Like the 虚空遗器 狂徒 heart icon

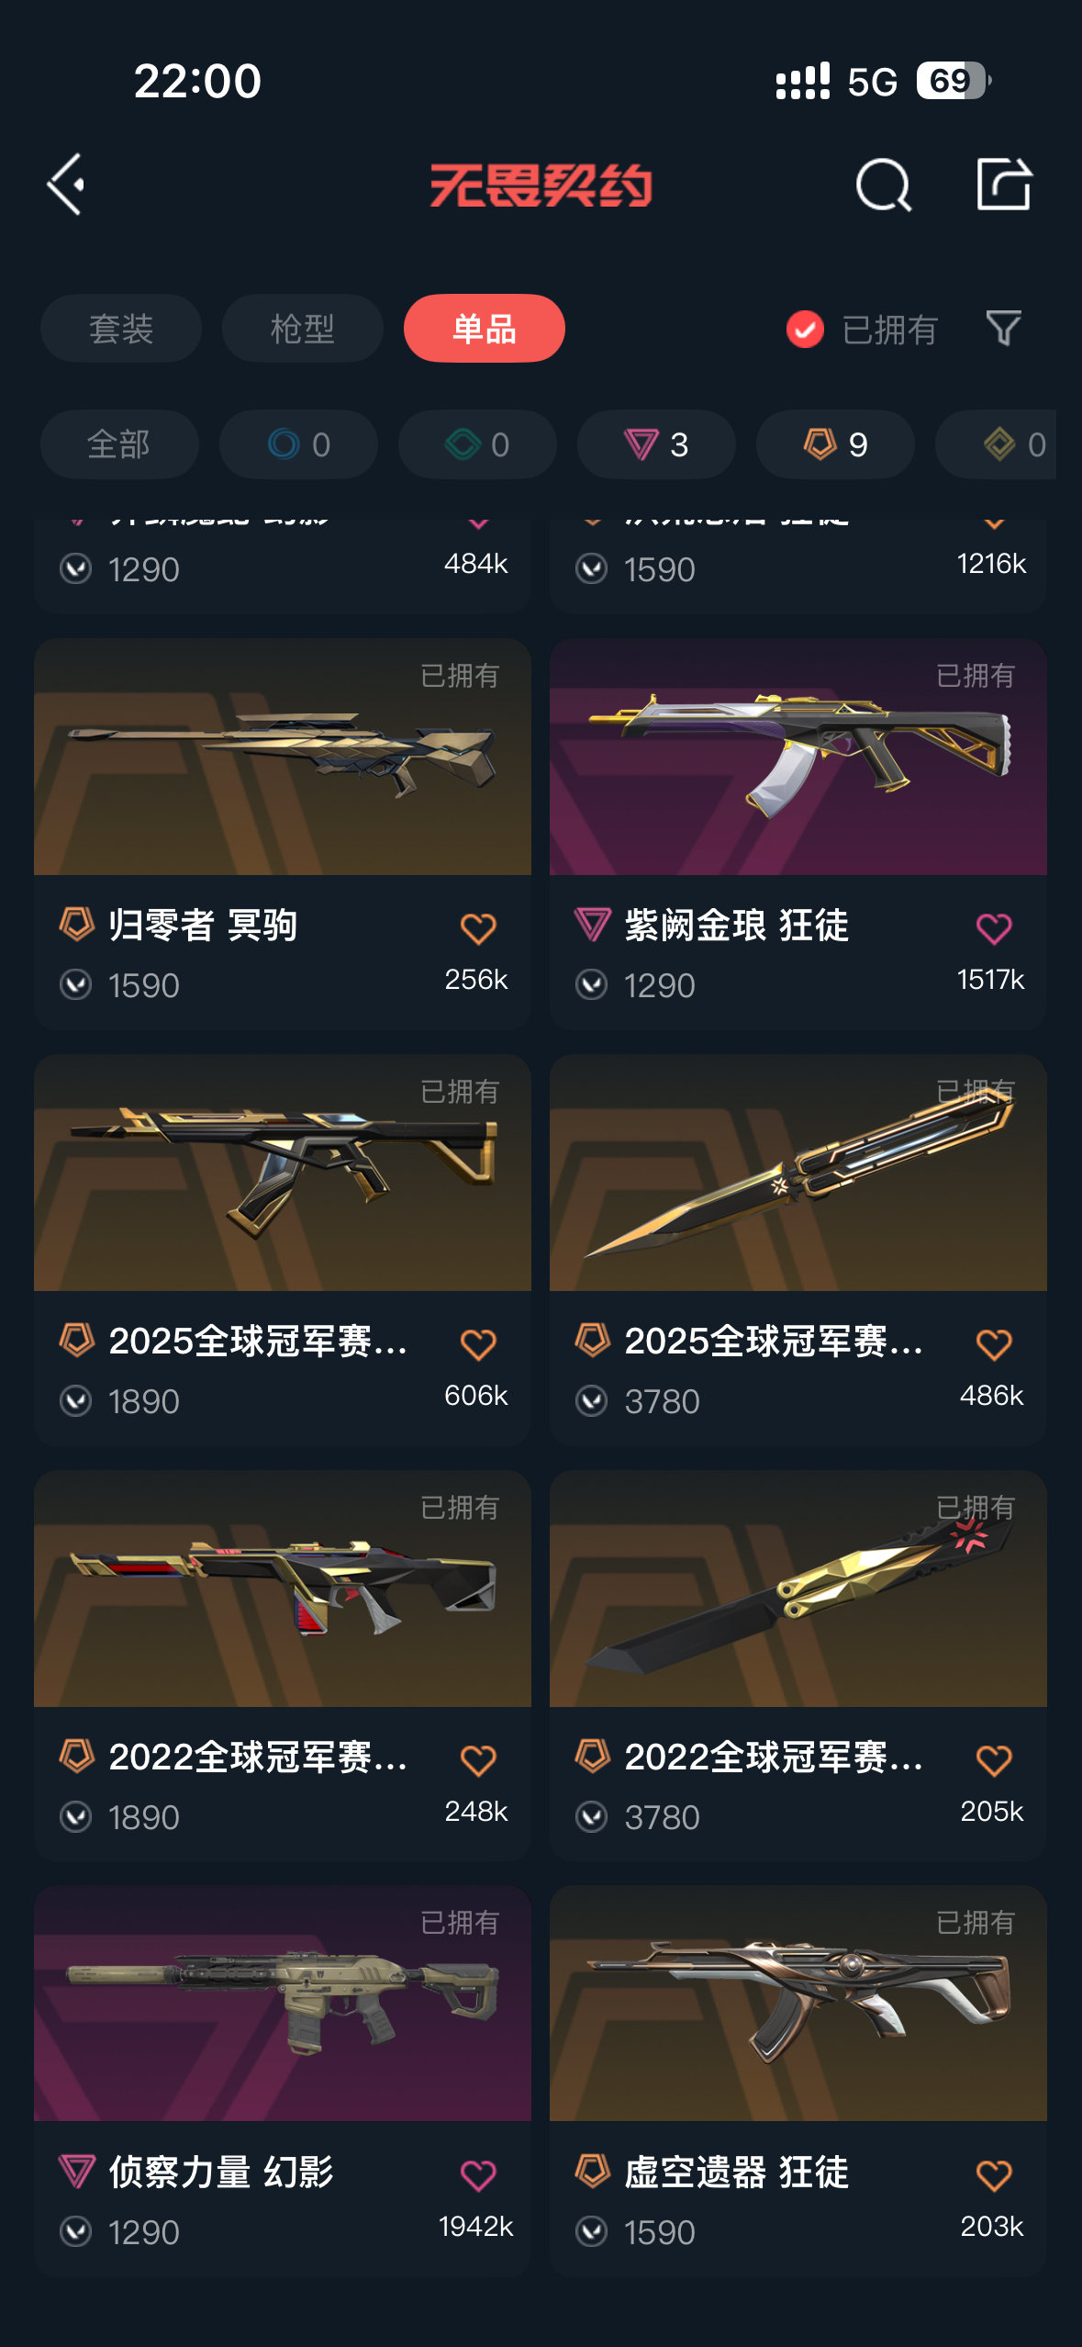[994, 2175]
